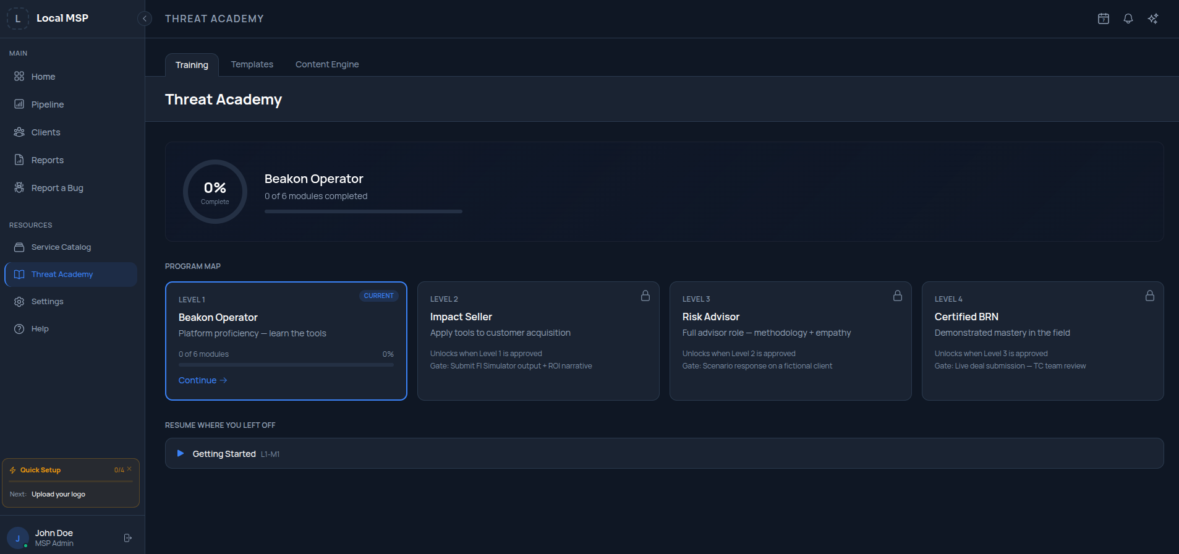The image size is (1179, 554).
Task: Switch to the Templates tab
Action: (x=252, y=64)
